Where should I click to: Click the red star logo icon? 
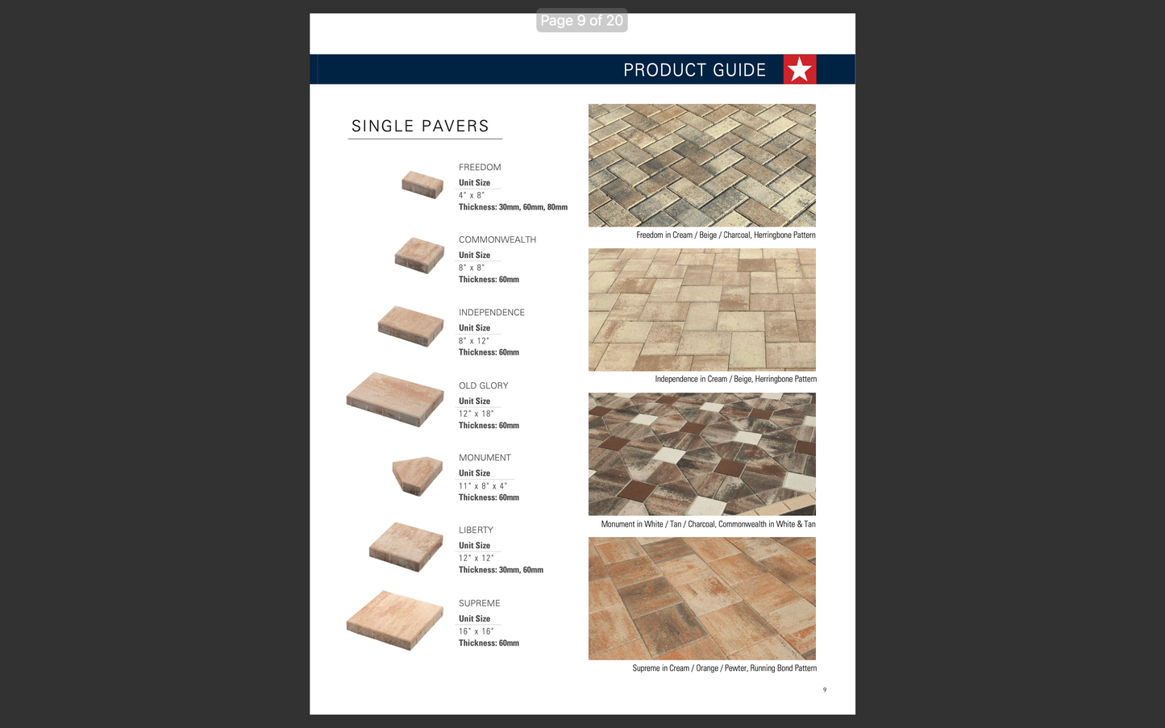(800, 69)
